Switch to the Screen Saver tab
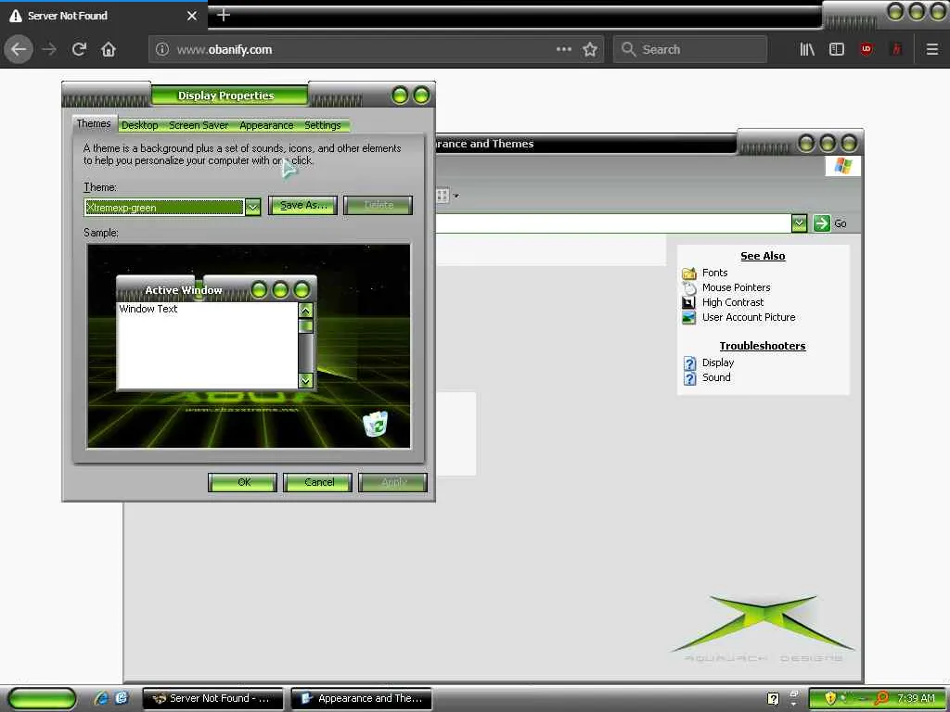 pyautogui.click(x=199, y=125)
